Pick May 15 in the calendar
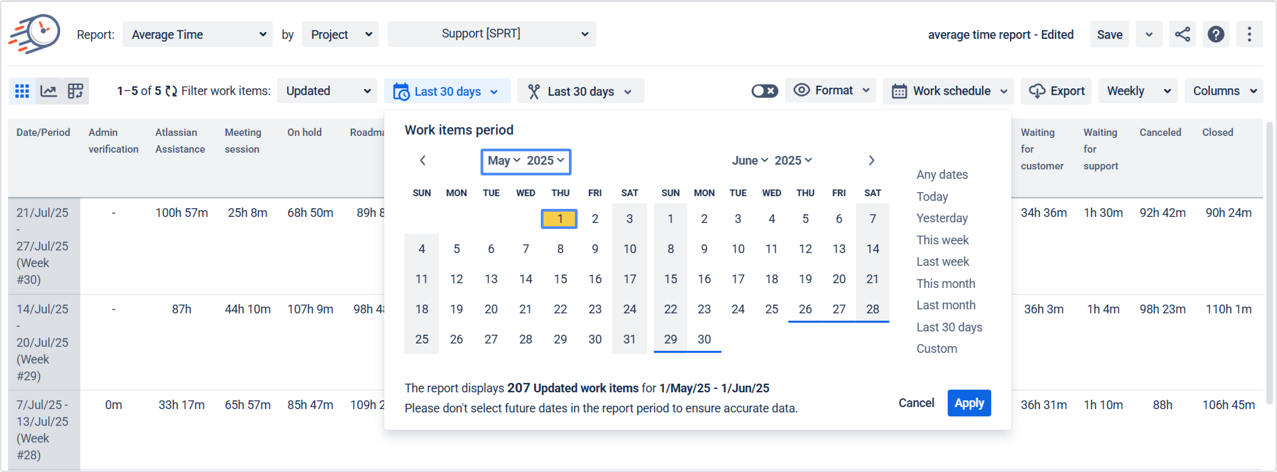 coord(560,279)
